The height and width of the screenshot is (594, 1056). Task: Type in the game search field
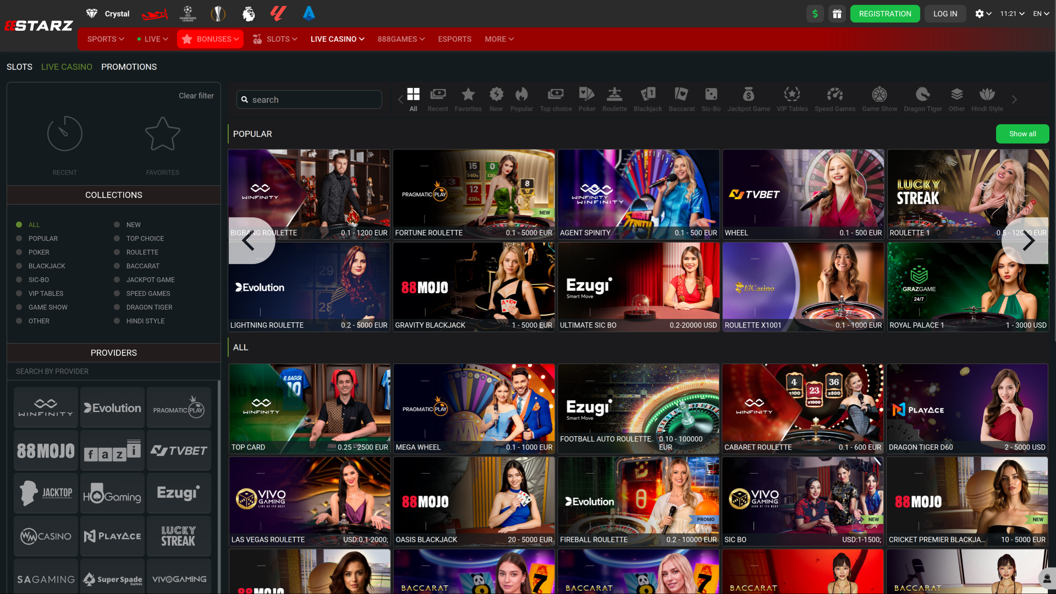point(309,100)
